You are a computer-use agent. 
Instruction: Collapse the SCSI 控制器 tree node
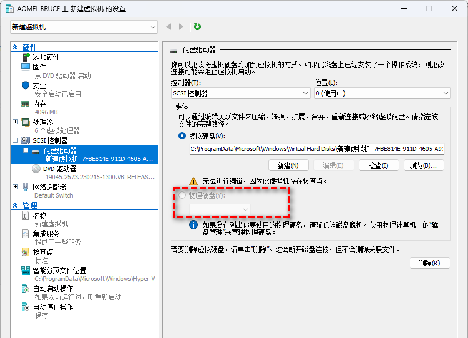tap(15, 140)
